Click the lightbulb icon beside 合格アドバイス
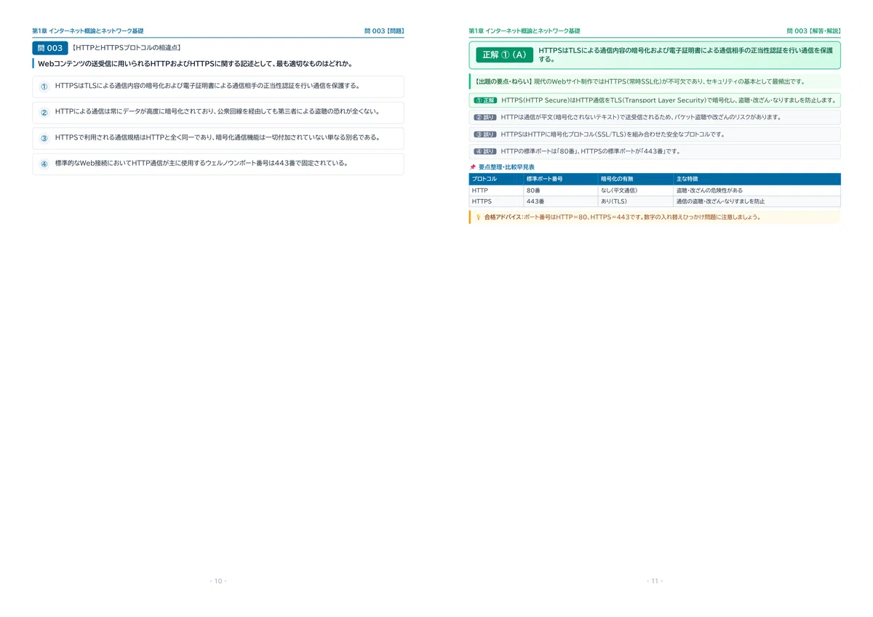The image size is (873, 617). coord(478,217)
